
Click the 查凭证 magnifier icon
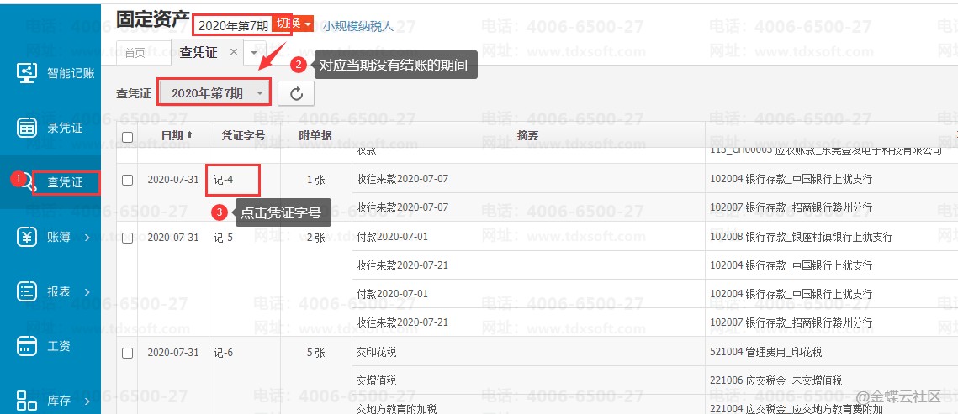[x=27, y=181]
